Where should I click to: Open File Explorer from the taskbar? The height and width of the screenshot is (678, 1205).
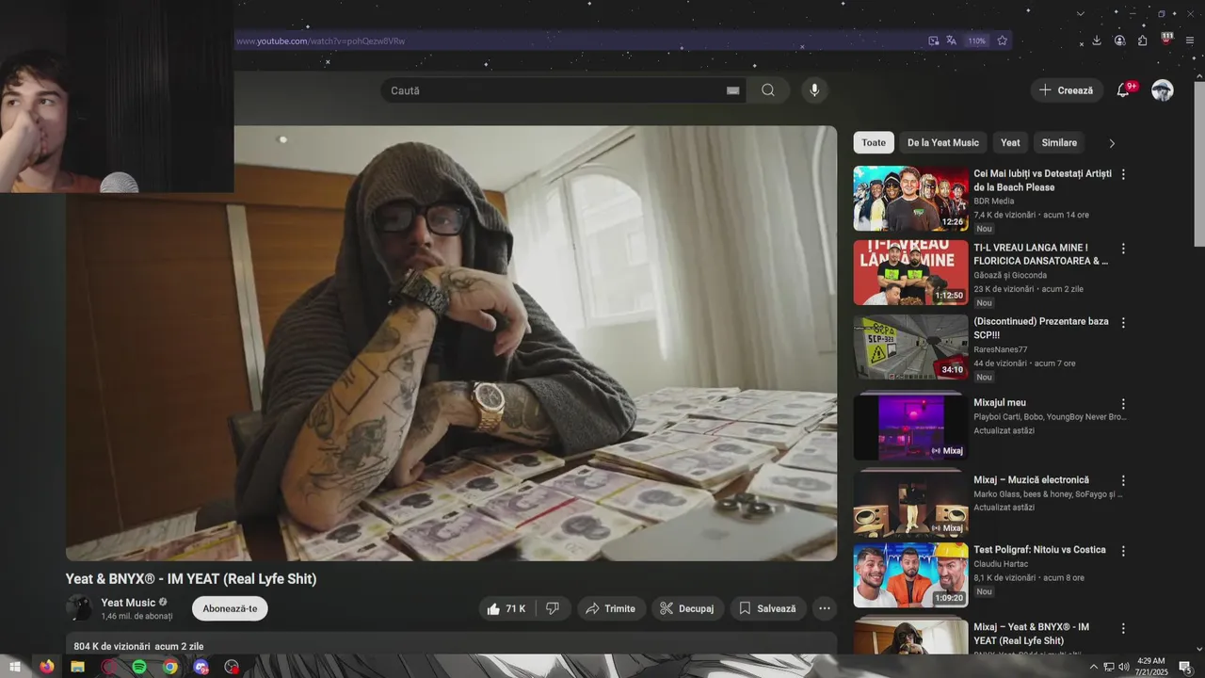click(77, 667)
